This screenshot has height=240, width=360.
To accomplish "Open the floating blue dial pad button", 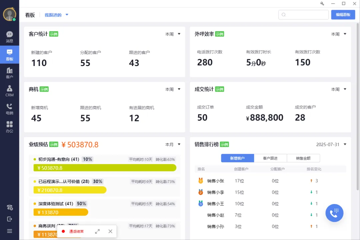I will point(334,213).
